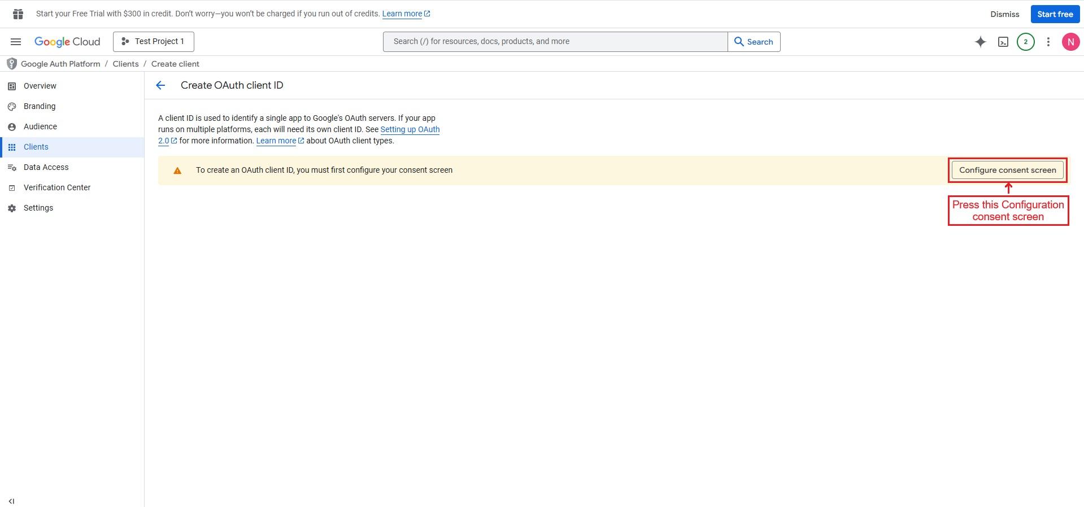Screen dimensions: 1084x507
Task: Follow the Setting up OAuth 2.0 link
Action: click(x=410, y=130)
